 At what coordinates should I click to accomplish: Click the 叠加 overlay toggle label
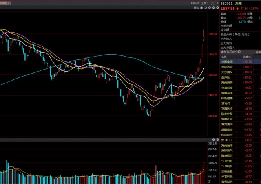point(196,7)
